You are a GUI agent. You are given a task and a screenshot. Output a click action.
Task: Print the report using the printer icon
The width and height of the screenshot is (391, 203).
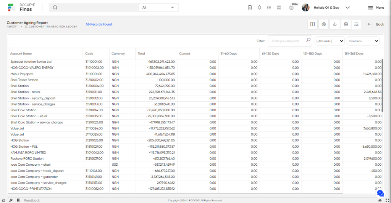click(x=324, y=24)
